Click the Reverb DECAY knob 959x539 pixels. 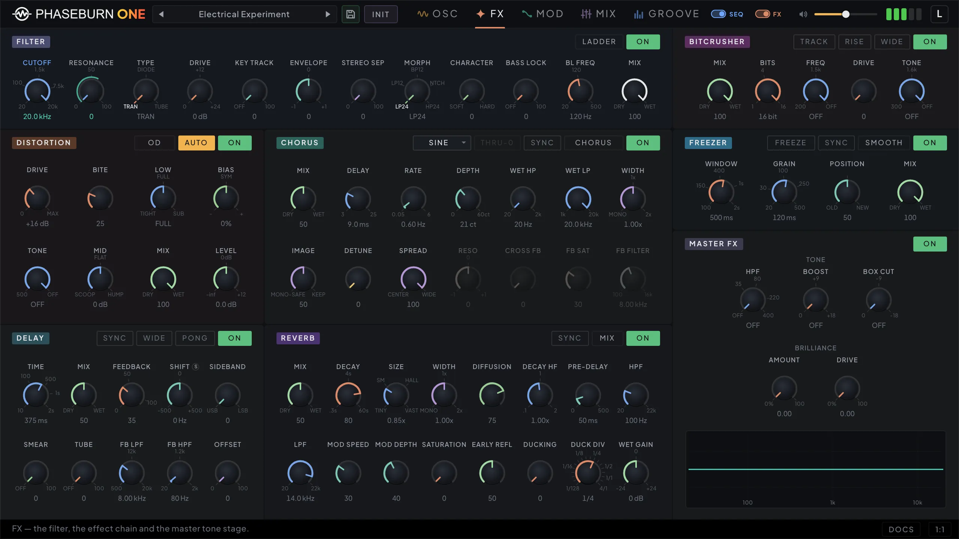(348, 395)
